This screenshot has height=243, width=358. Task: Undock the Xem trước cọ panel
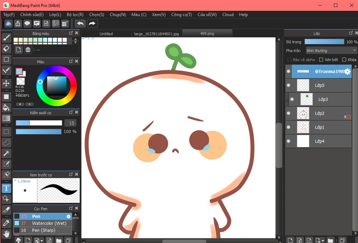click(x=71, y=174)
